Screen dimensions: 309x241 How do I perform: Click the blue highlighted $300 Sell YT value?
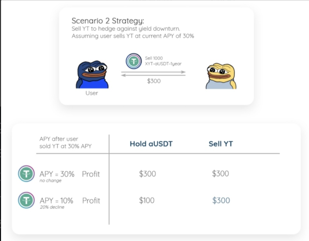click(221, 201)
